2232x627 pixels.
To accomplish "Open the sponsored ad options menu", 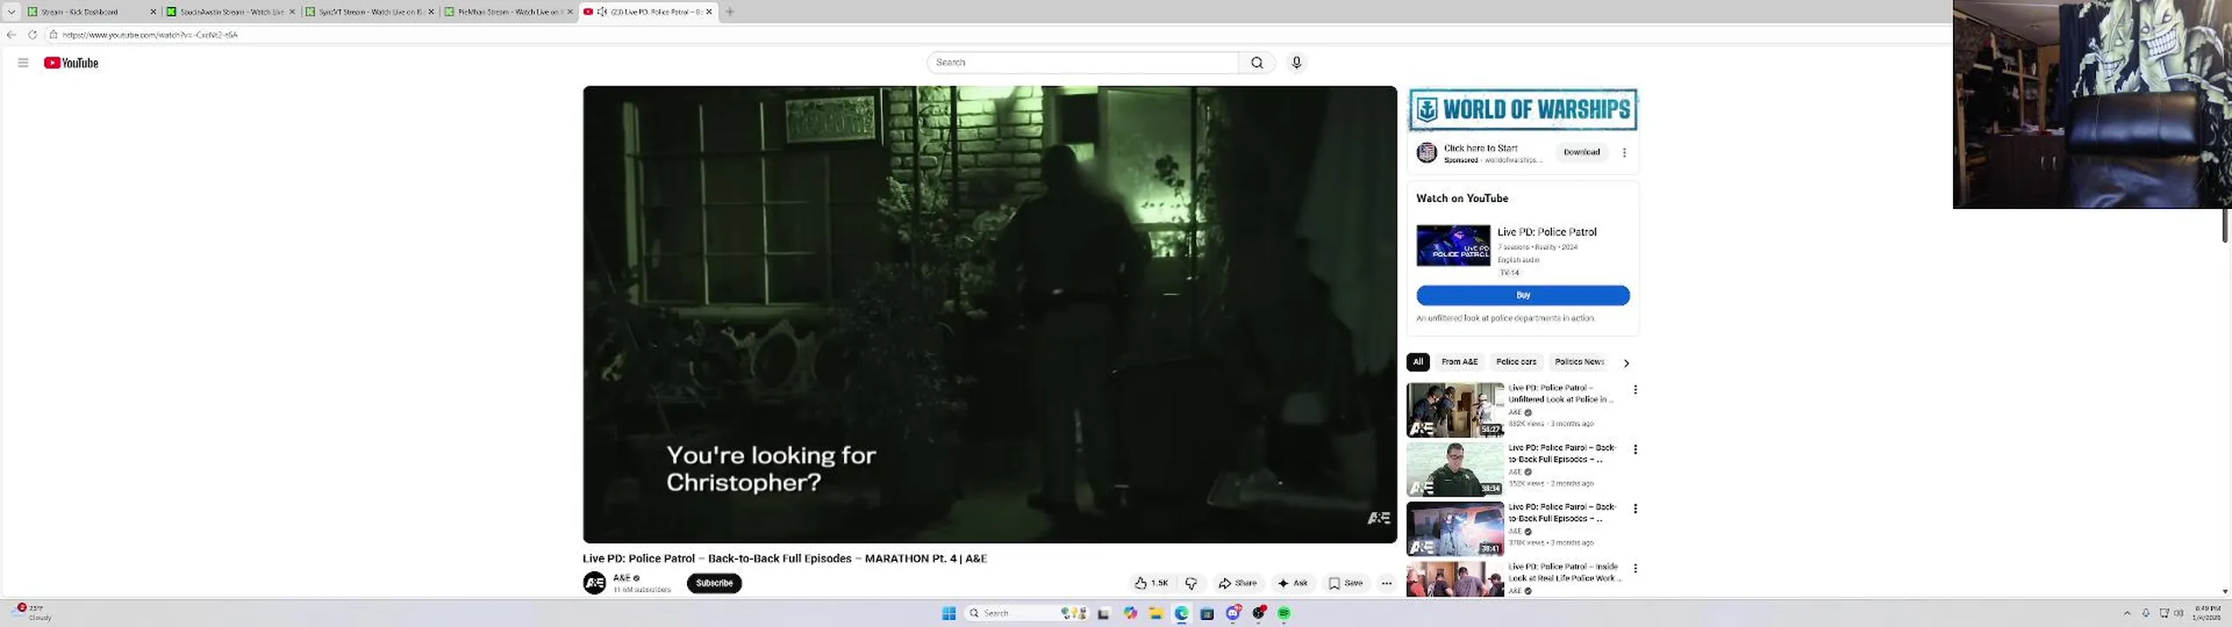I will 1623,152.
